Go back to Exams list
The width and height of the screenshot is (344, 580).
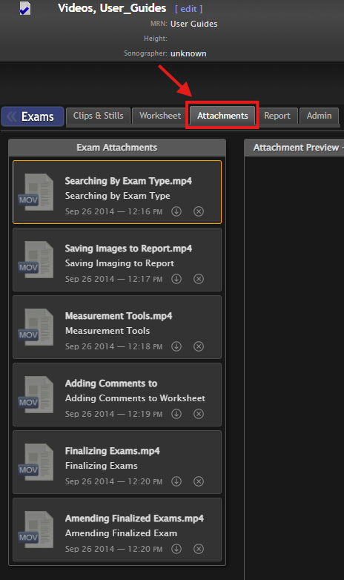point(33,116)
